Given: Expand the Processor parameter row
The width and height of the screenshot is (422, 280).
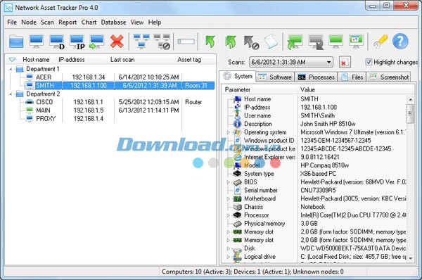Looking at the screenshot, I should pyautogui.click(x=229, y=215).
